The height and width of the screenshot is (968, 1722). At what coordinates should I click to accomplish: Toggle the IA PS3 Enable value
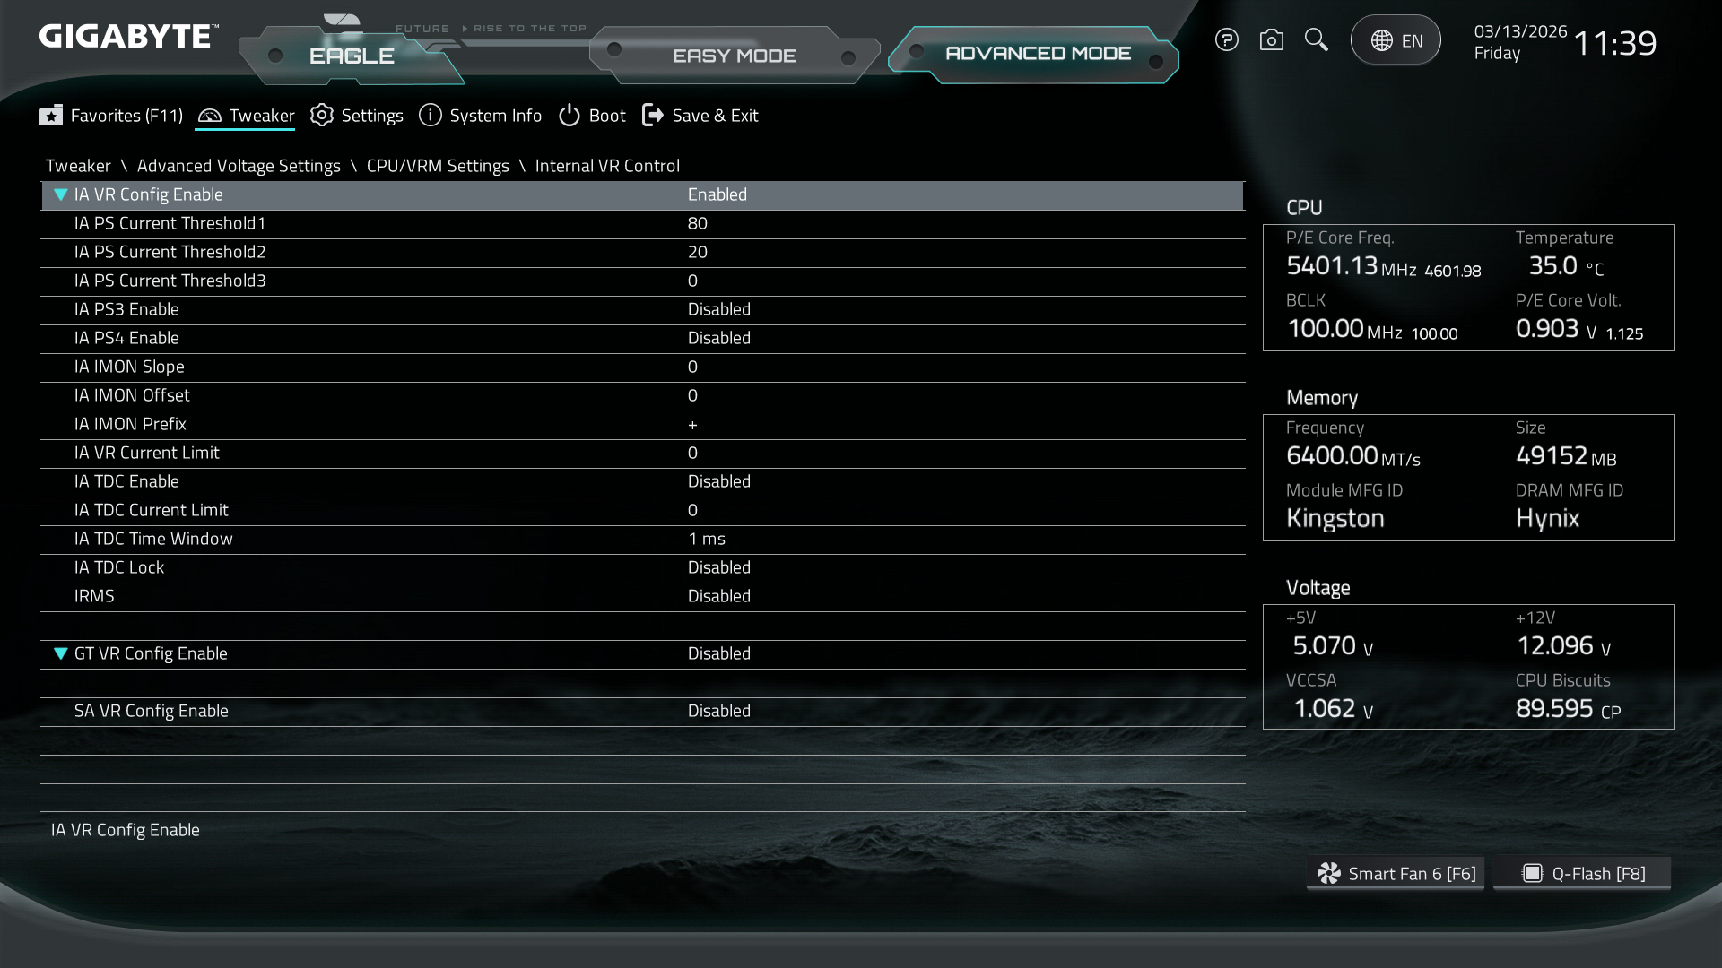tap(718, 309)
